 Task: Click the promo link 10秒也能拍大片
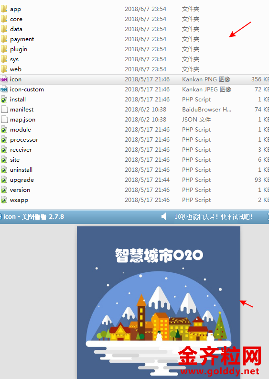tap(213, 217)
